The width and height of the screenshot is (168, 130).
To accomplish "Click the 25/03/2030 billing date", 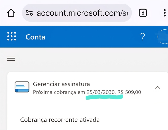I will [x=100, y=92].
